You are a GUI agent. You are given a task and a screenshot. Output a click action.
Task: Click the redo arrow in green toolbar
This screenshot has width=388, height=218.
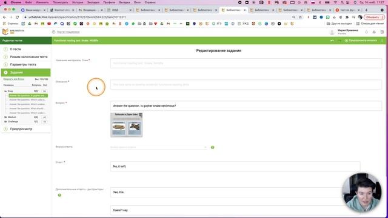click(339, 41)
